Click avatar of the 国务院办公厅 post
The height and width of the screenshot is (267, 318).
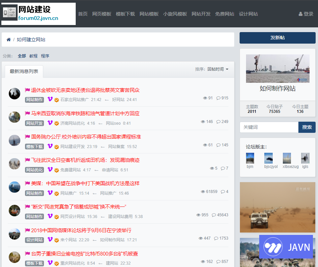15,140
